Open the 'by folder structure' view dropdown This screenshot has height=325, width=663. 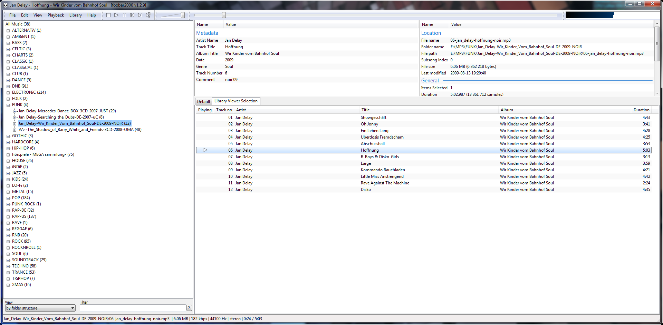tap(40, 308)
